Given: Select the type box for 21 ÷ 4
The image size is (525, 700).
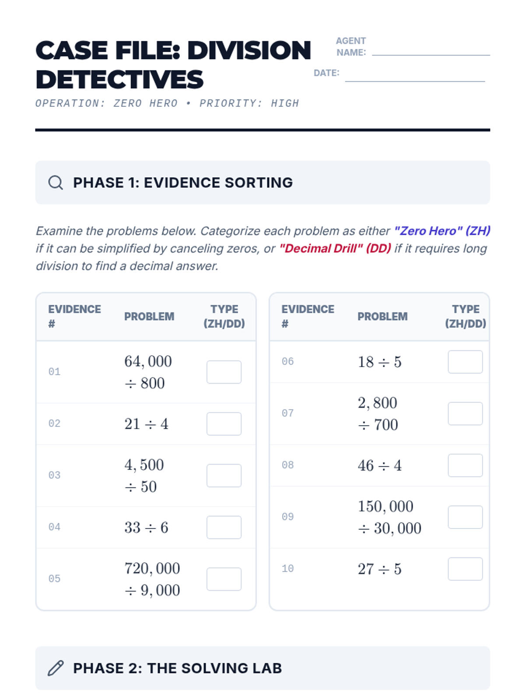Looking at the screenshot, I should click(224, 423).
